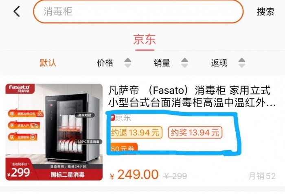Select the 默认 sort option

48,63
